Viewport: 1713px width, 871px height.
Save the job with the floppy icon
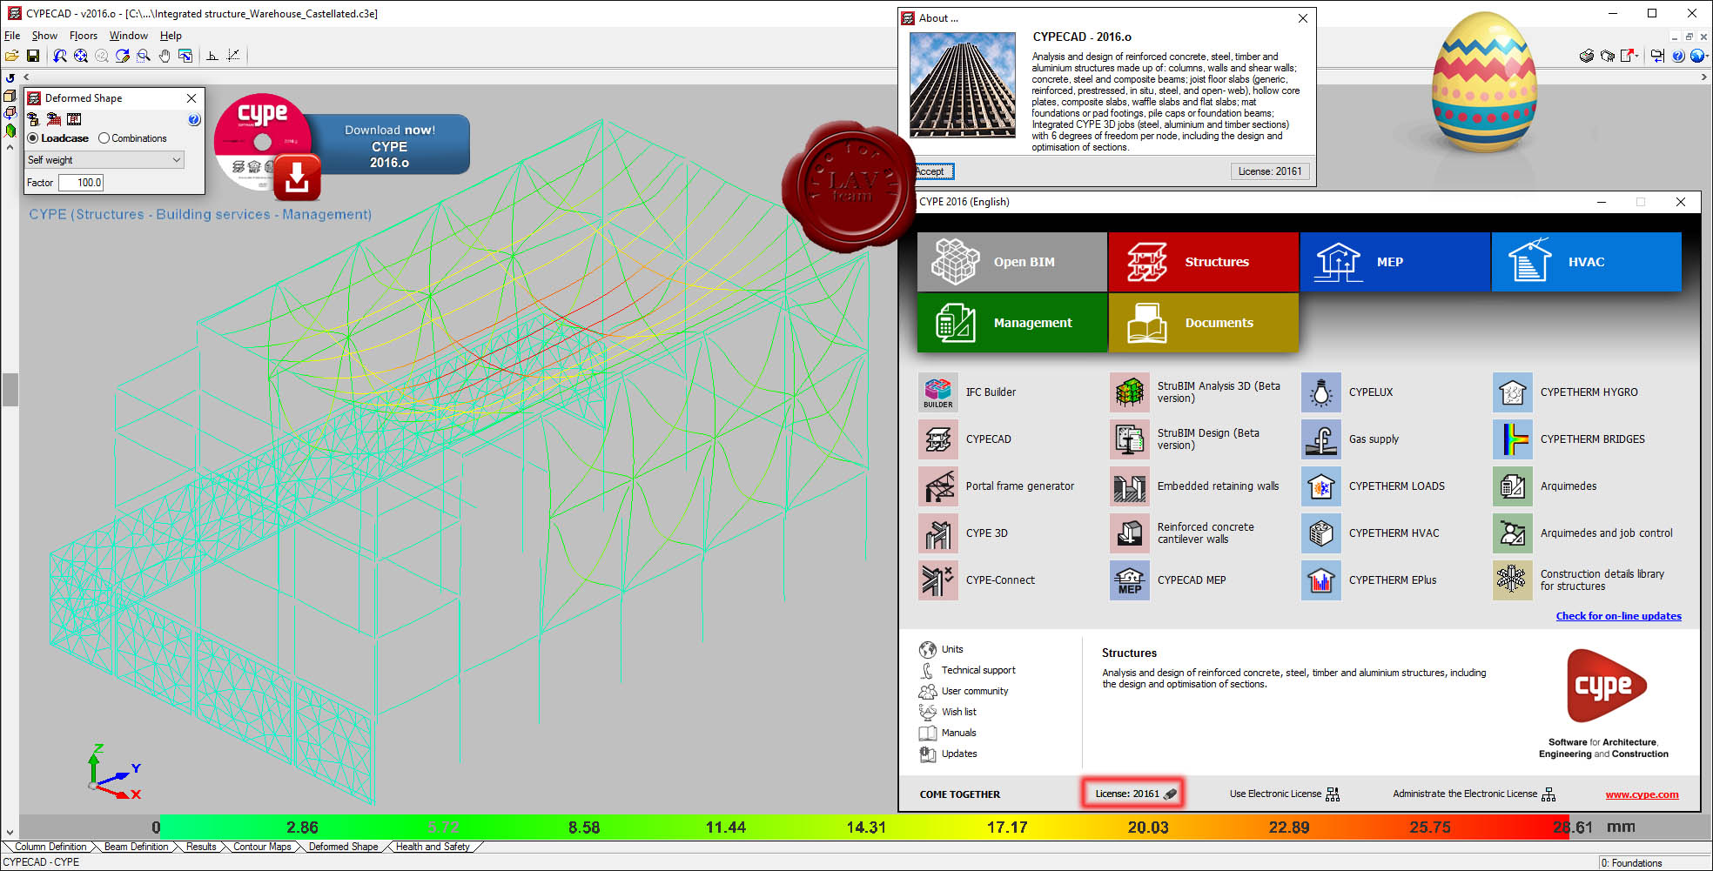(x=33, y=56)
